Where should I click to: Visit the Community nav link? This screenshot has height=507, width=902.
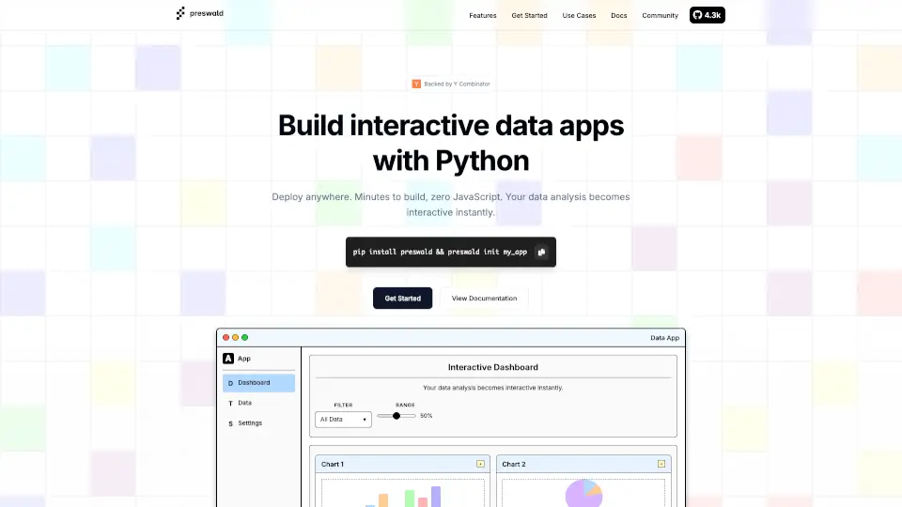660,16
